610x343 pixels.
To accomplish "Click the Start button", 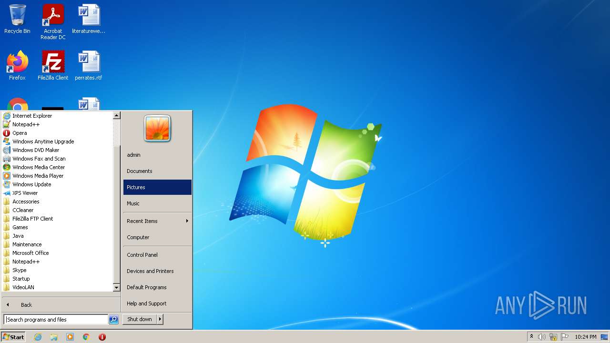I will coord(13,337).
